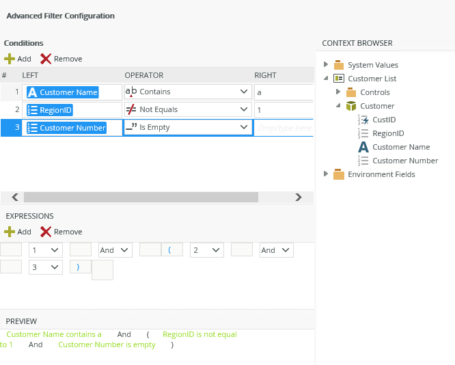Open the Is Empty operator dropdown
Viewport: 455px width, 365px height.
click(245, 127)
